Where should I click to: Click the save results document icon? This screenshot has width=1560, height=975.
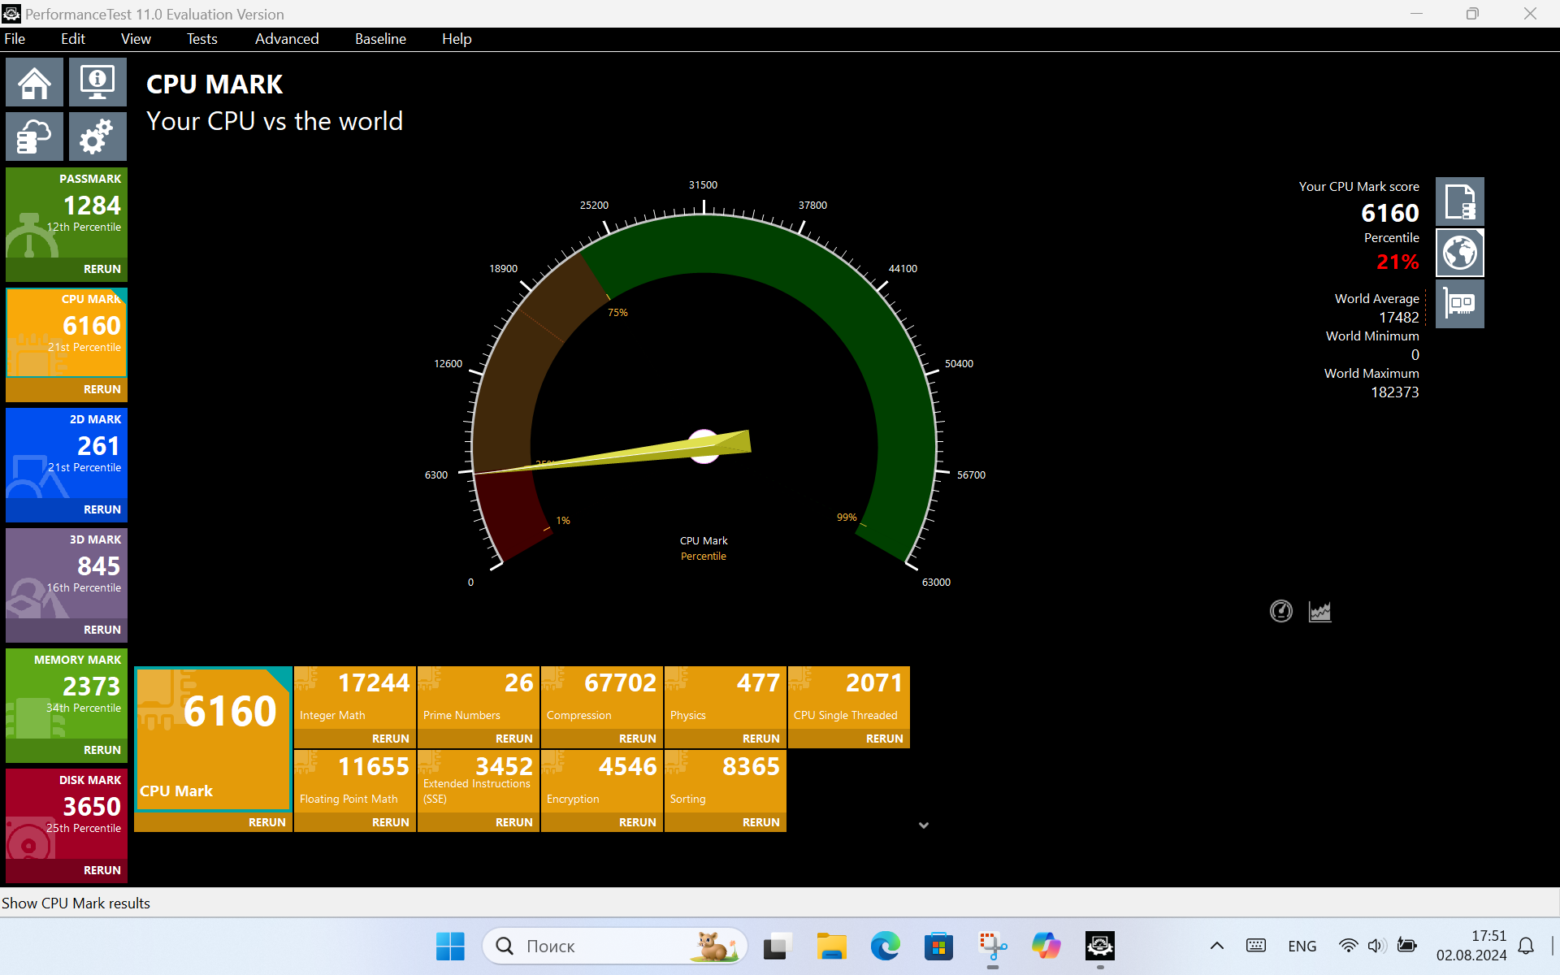1459,201
